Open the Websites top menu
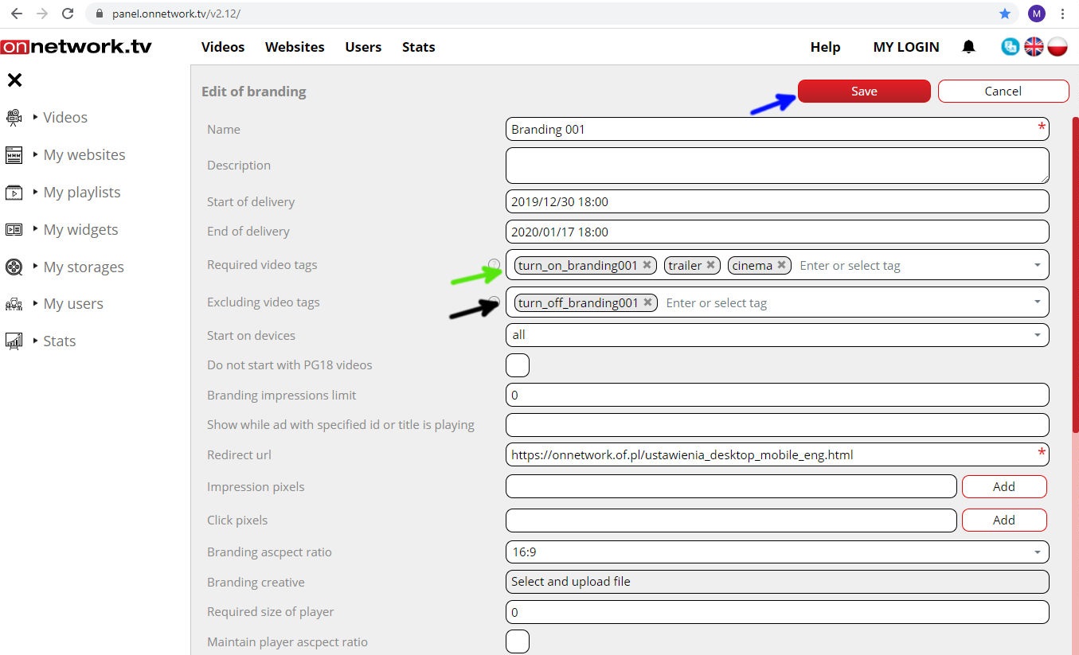This screenshot has height=655, width=1079. 295,47
